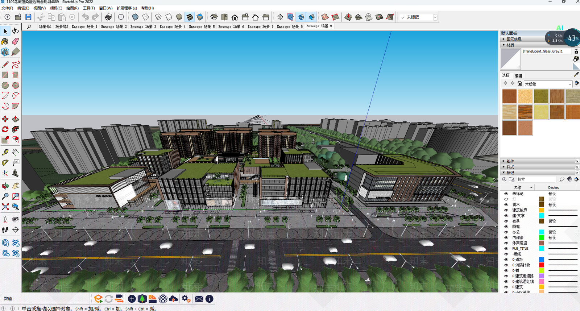Pick the Eraser tool
Screen dimensions: 580x311
coord(16,42)
